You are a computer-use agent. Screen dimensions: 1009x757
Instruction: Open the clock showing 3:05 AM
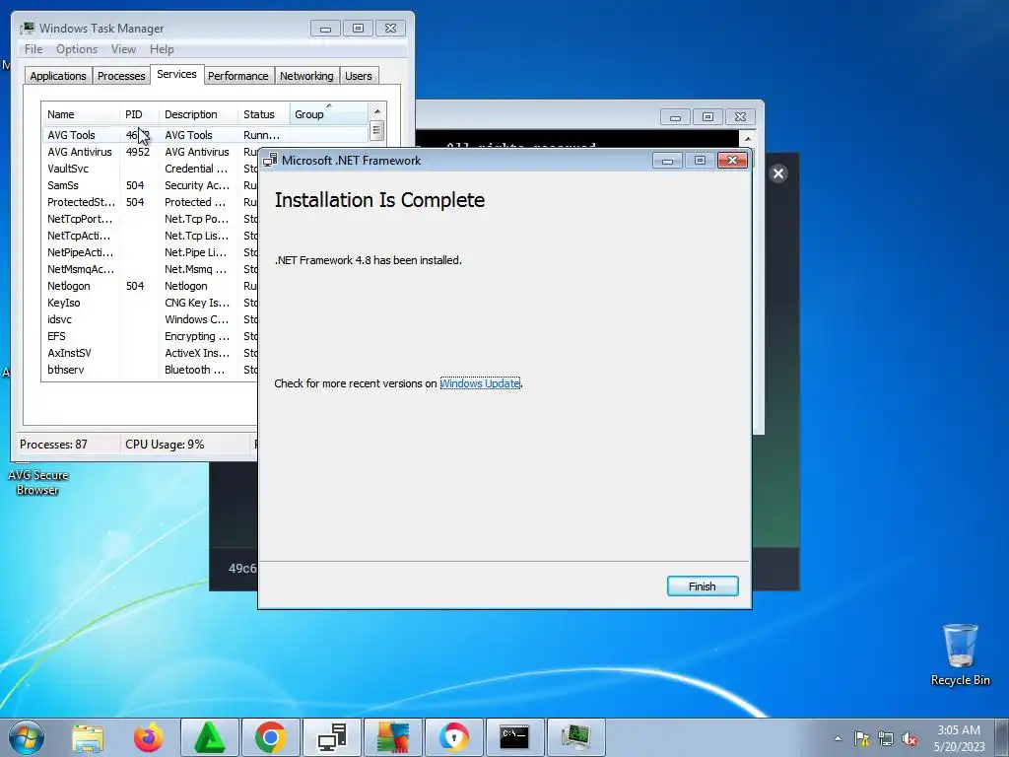click(959, 738)
